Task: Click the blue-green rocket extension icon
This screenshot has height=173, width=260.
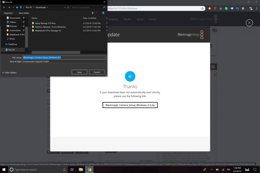Action: (x=221, y=8)
